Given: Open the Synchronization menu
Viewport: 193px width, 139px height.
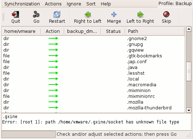Looking at the screenshot, I should (22, 4).
